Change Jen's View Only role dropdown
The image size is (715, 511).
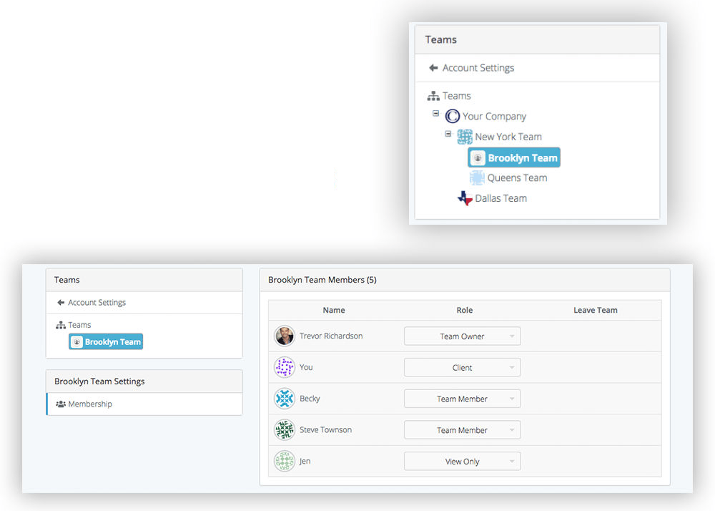[462, 461]
